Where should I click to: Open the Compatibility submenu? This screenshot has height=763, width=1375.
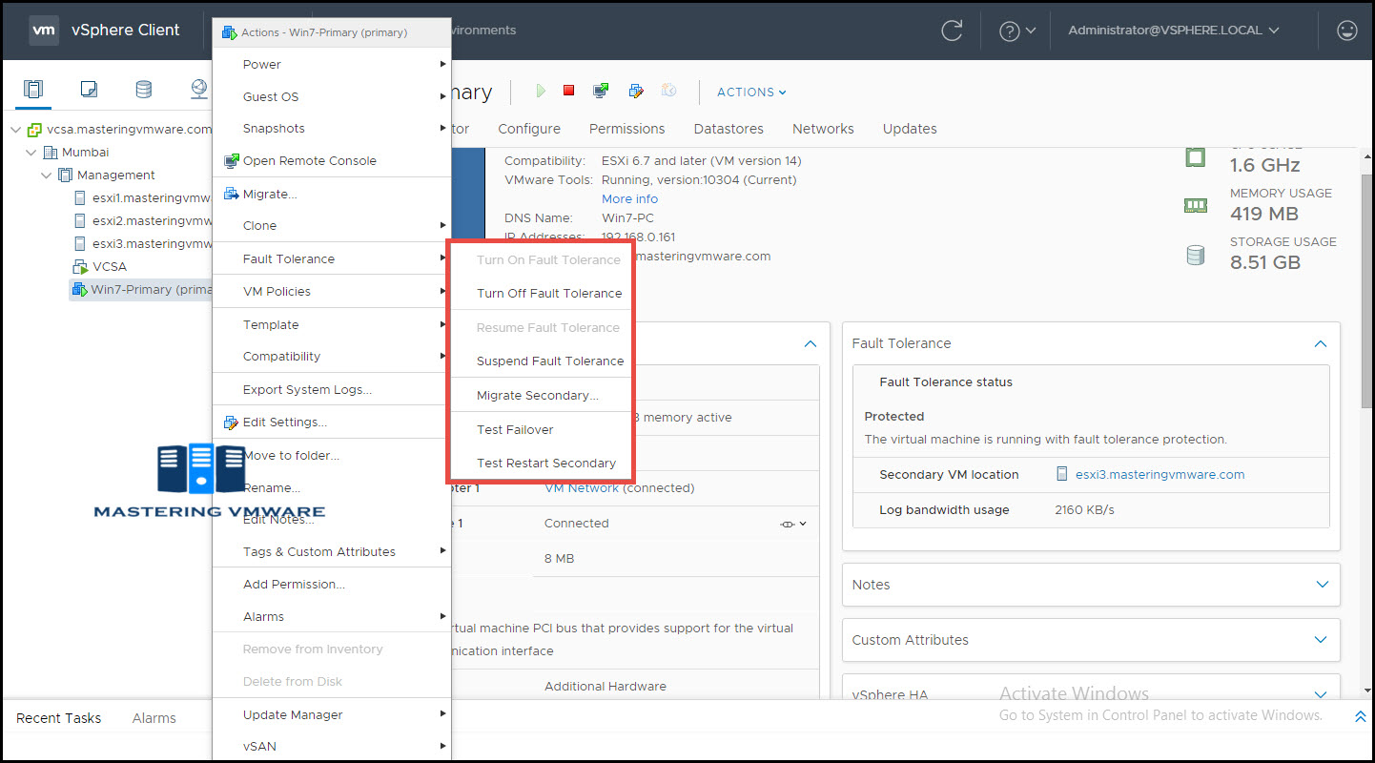[x=332, y=357]
